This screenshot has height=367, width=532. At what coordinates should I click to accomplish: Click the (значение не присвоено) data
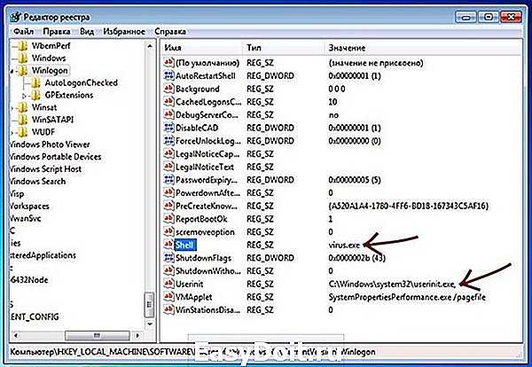[376, 63]
